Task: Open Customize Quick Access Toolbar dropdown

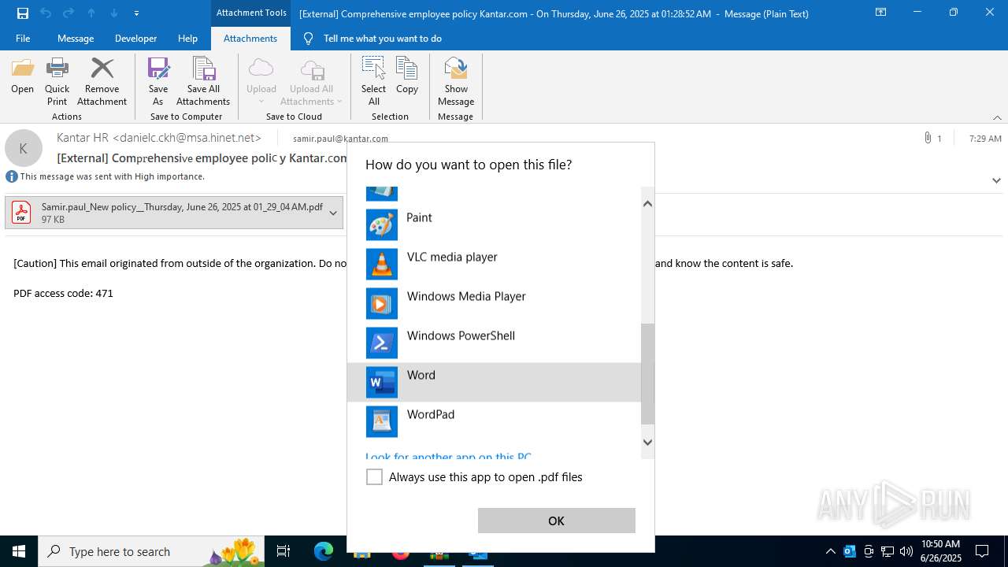Action: [137, 13]
